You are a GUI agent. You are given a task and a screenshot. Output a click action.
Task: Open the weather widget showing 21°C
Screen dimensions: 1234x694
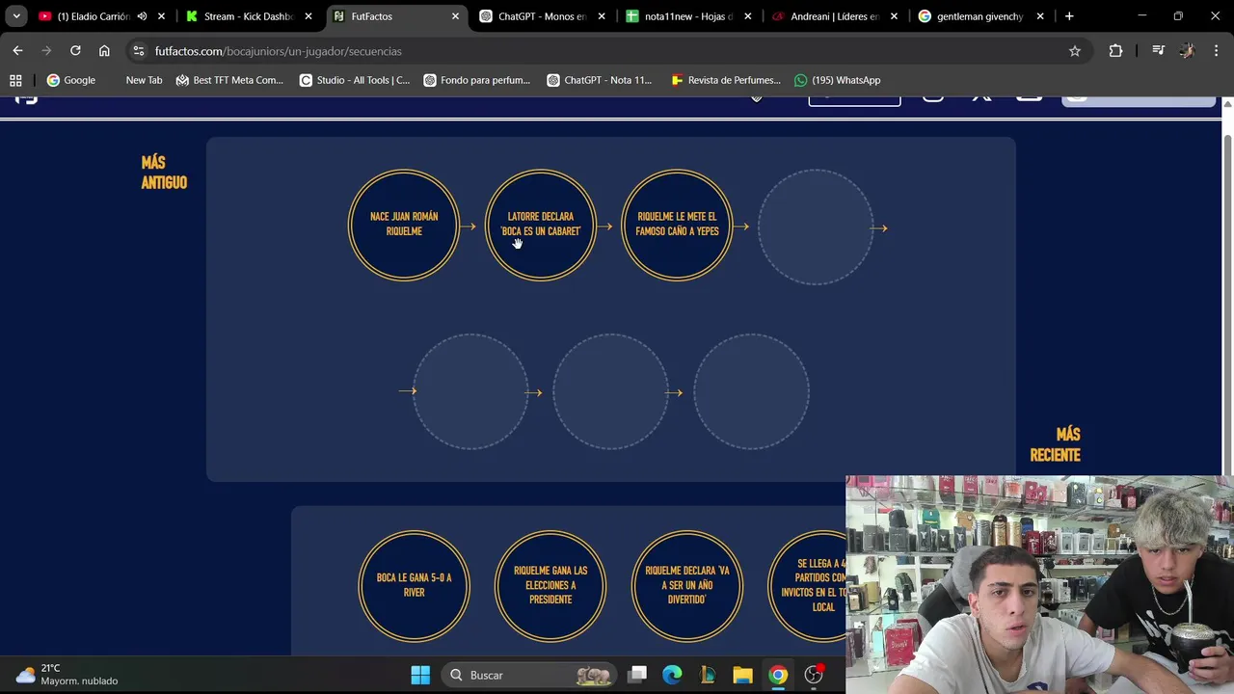[x=67, y=675]
